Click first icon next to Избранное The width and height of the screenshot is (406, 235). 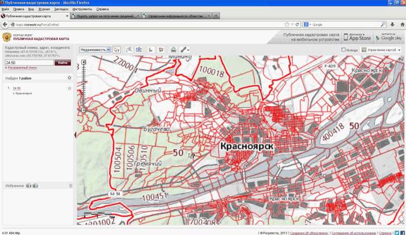point(29,185)
